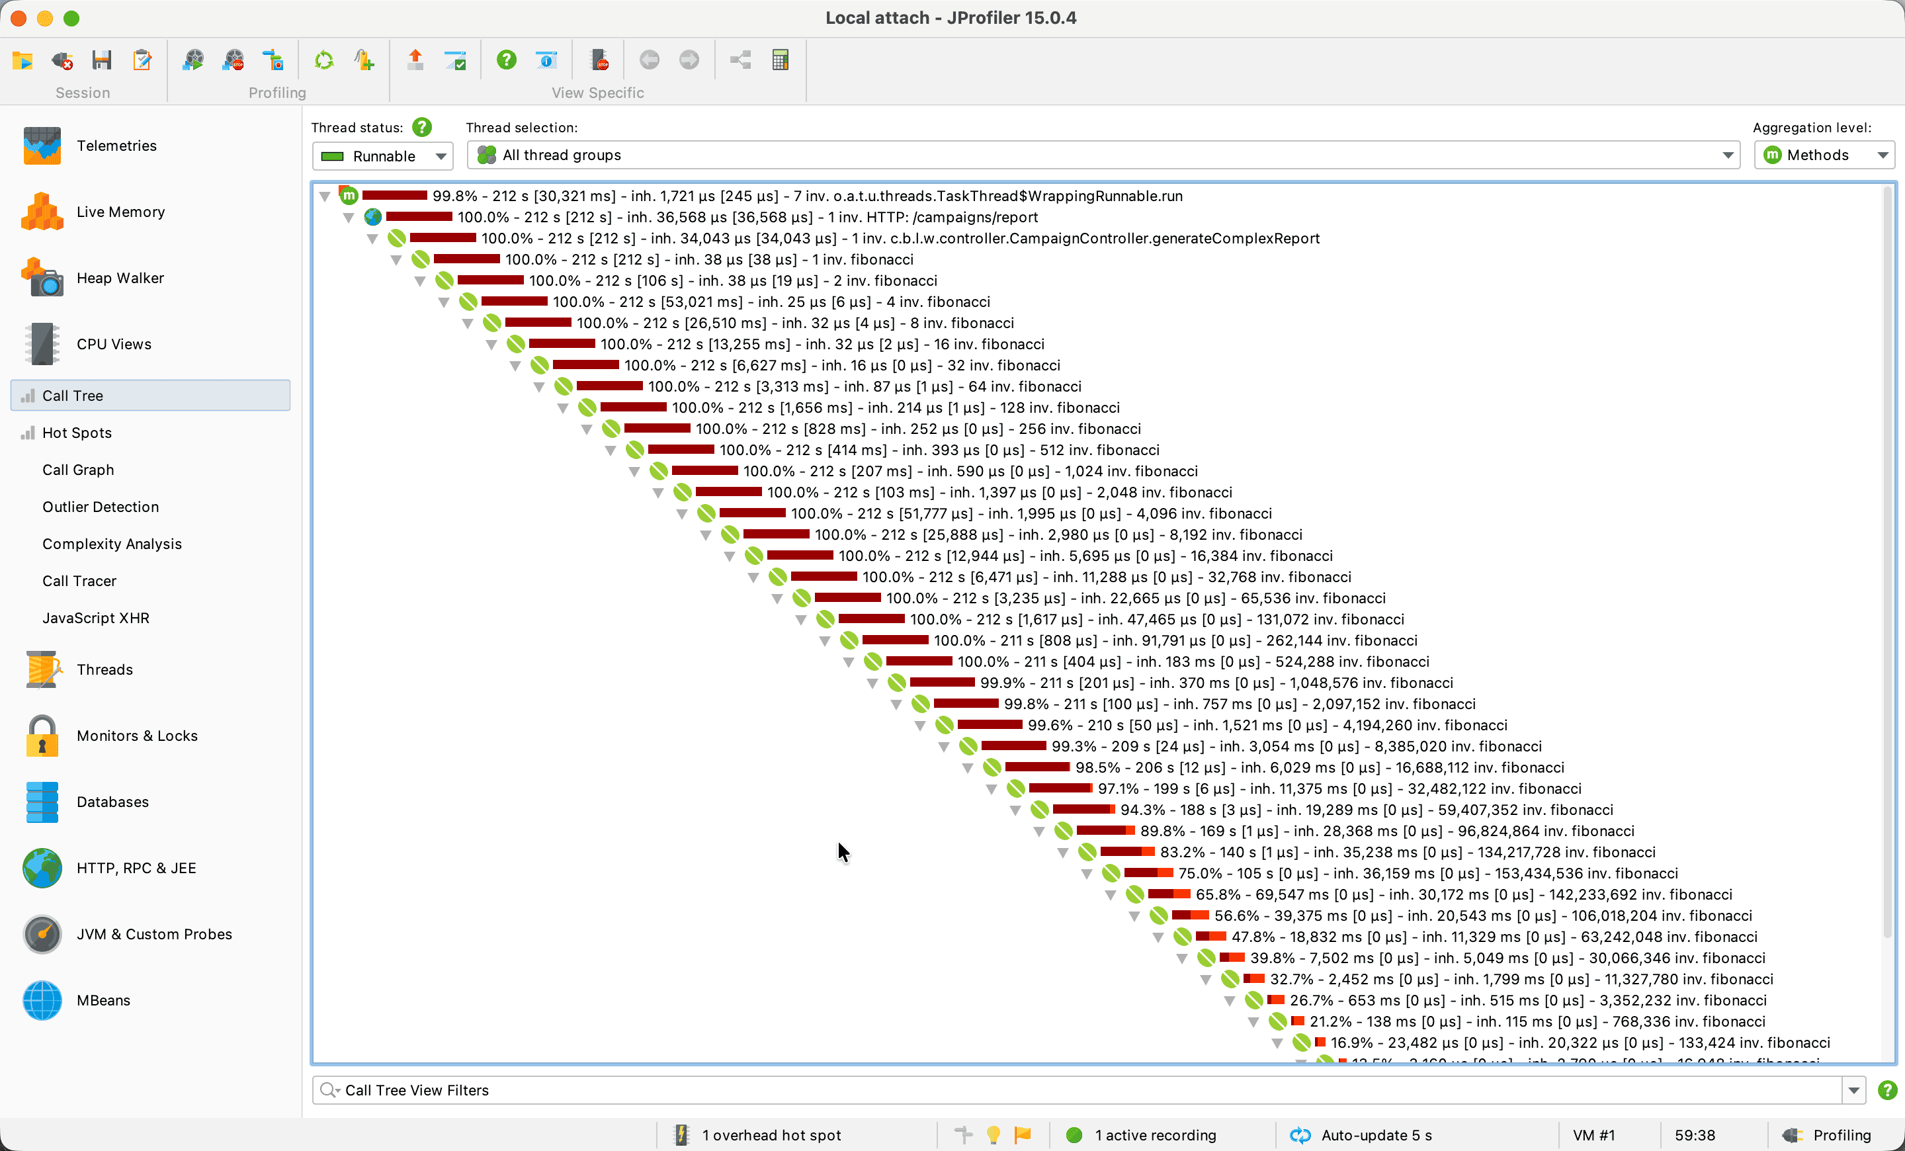Click the grey graph nodes toolbar icon
Viewport: 1905px width, 1151px height.
(741, 60)
